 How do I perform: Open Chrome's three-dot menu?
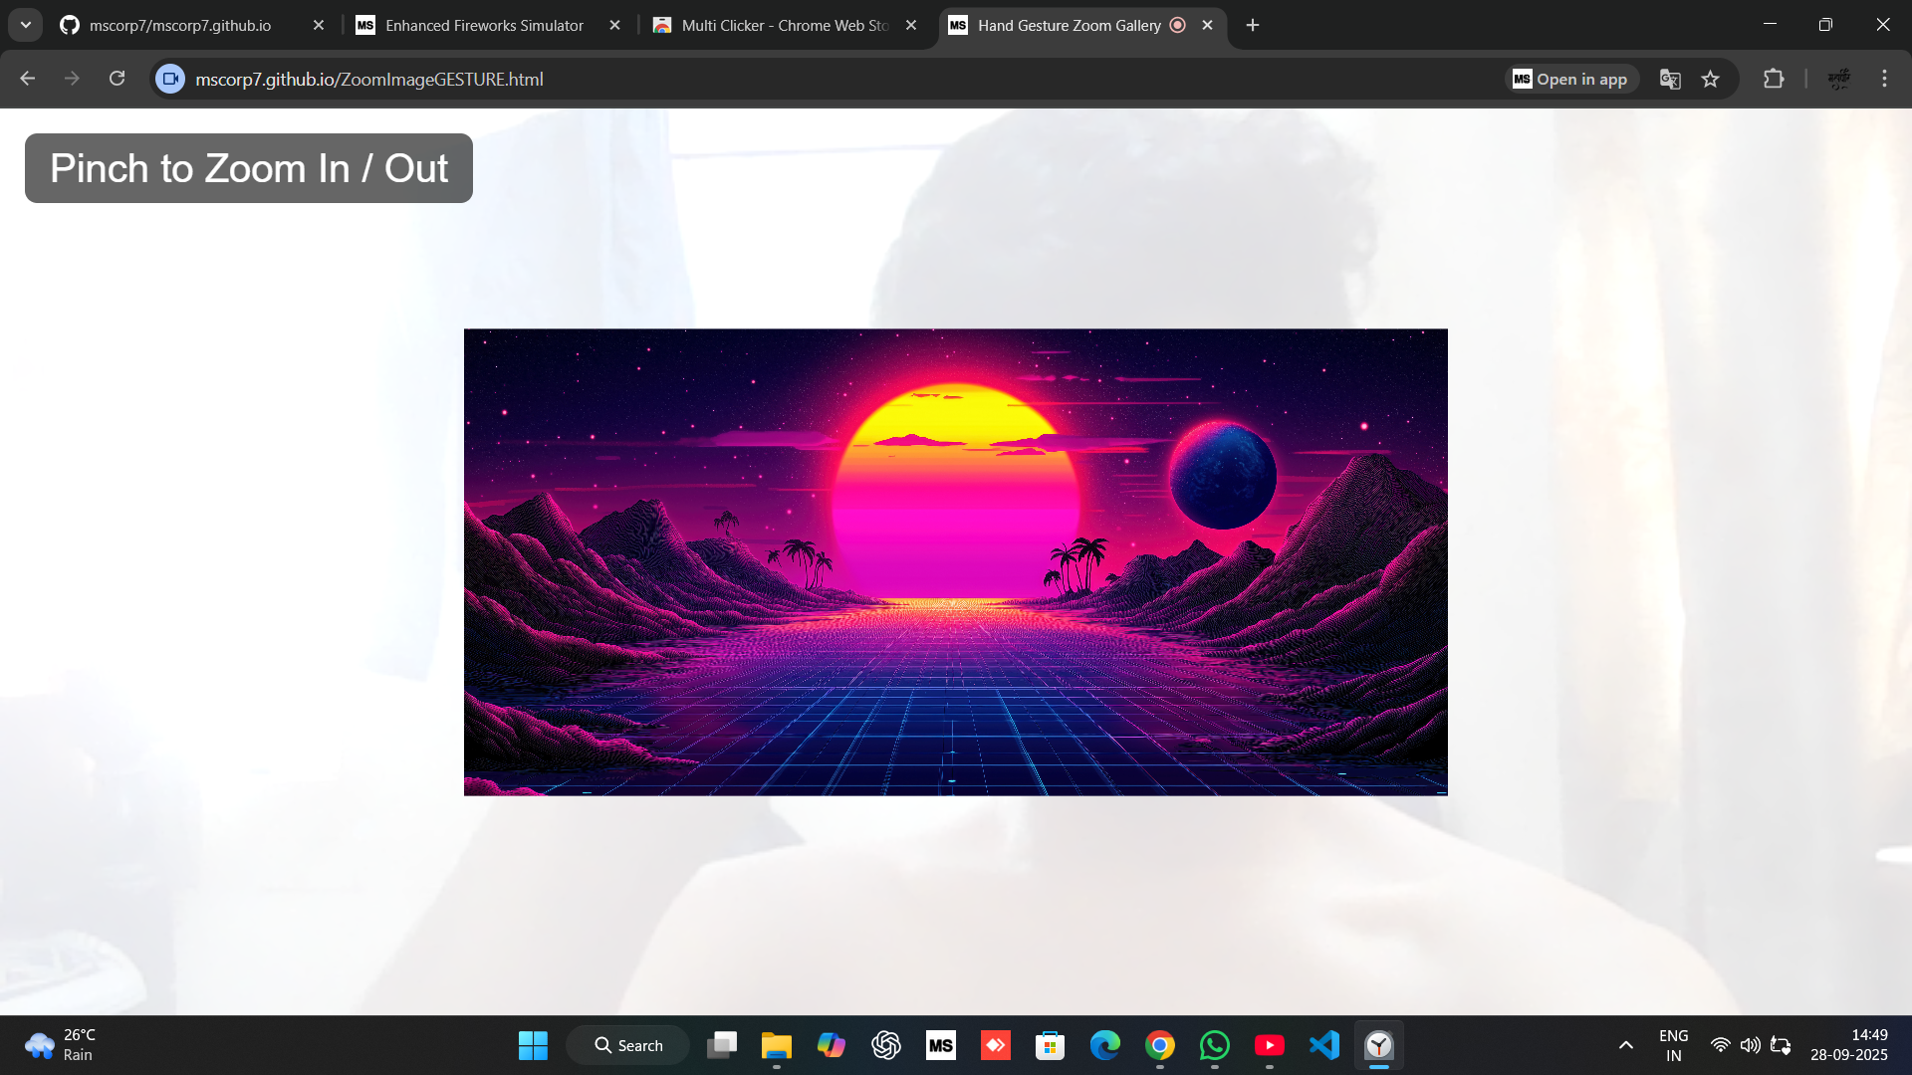click(1884, 79)
